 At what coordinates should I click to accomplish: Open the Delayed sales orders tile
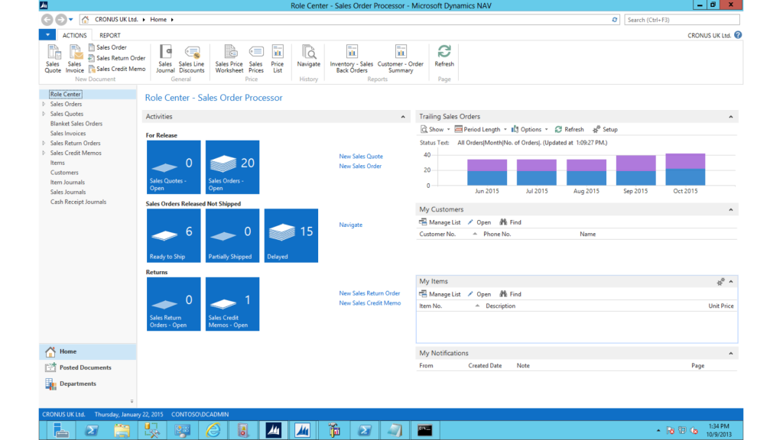[x=291, y=235]
